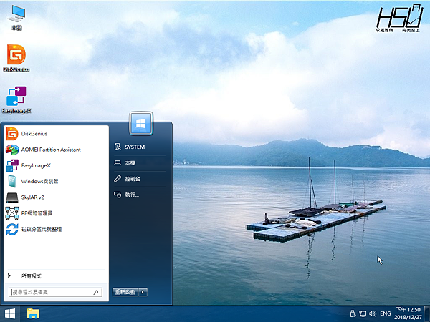Open DiskGenius from the start menu

(x=56, y=134)
